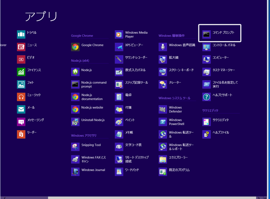This screenshot has height=199, width=270.
Task: Launch エクスプローラー file explorer icon
Action: tap(163, 159)
